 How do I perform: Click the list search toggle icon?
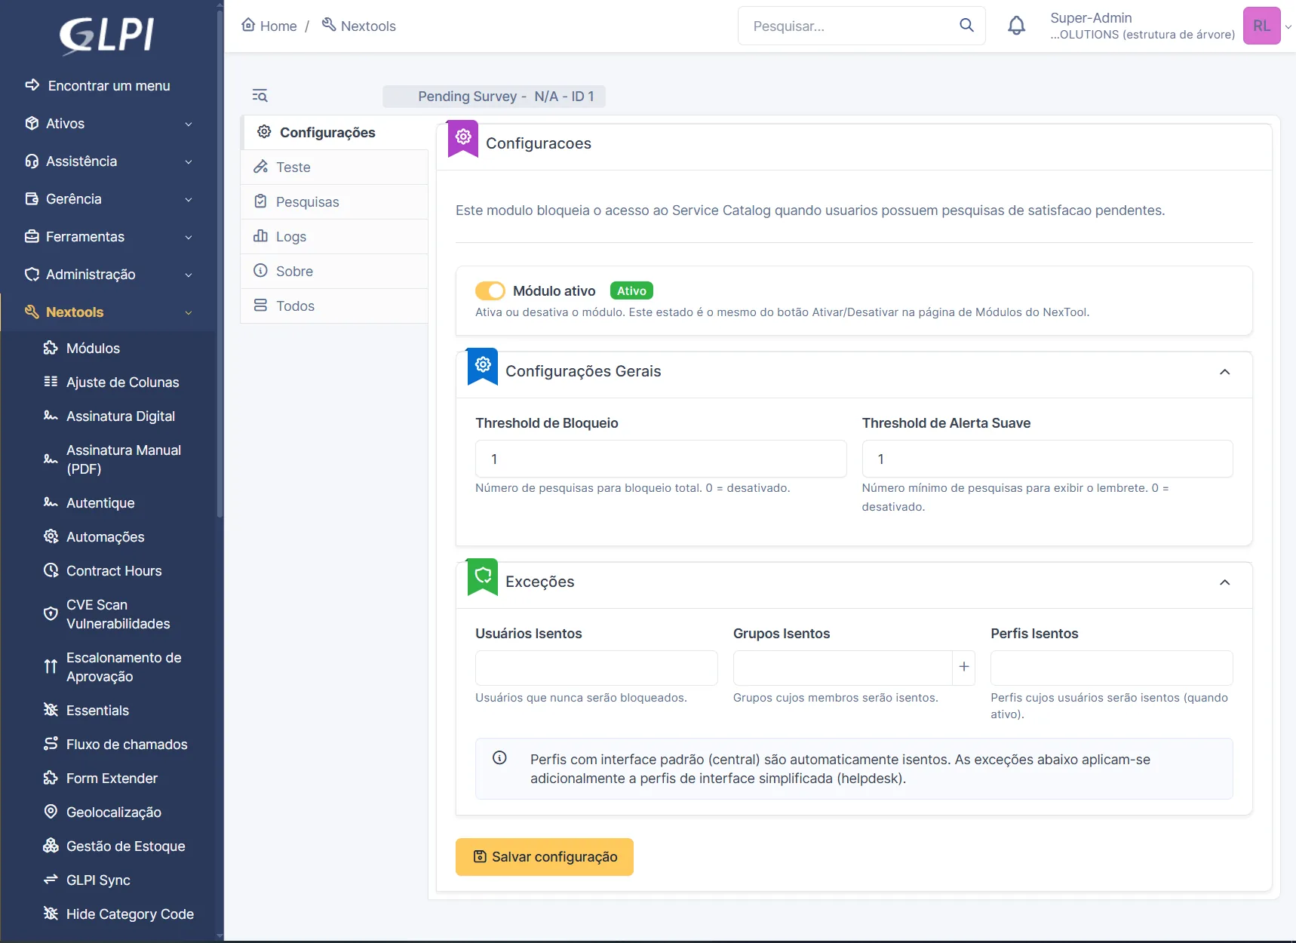pyautogui.click(x=260, y=96)
